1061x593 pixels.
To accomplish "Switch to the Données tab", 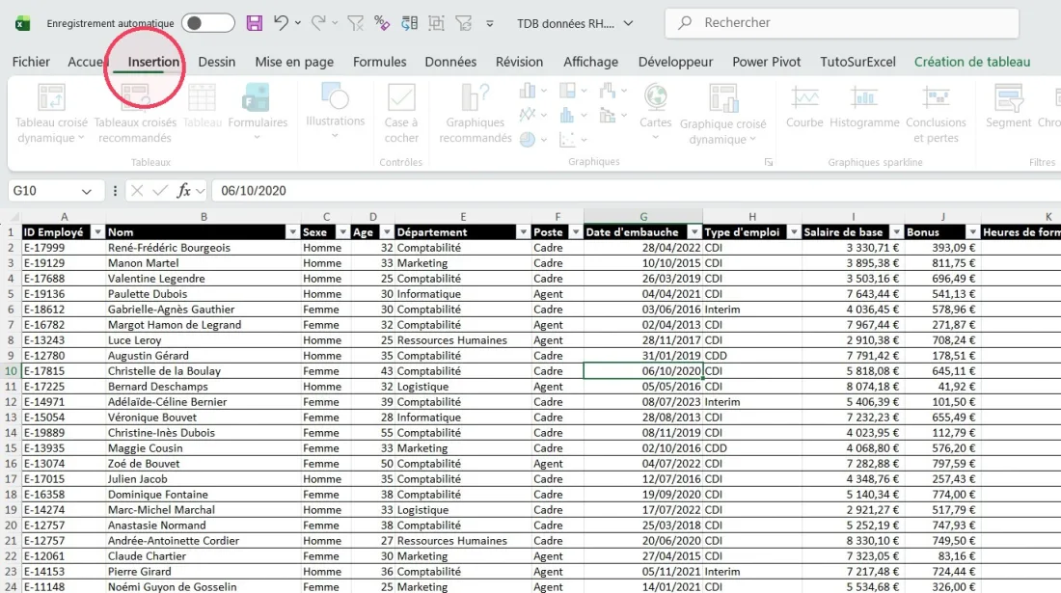I will pyautogui.click(x=450, y=62).
